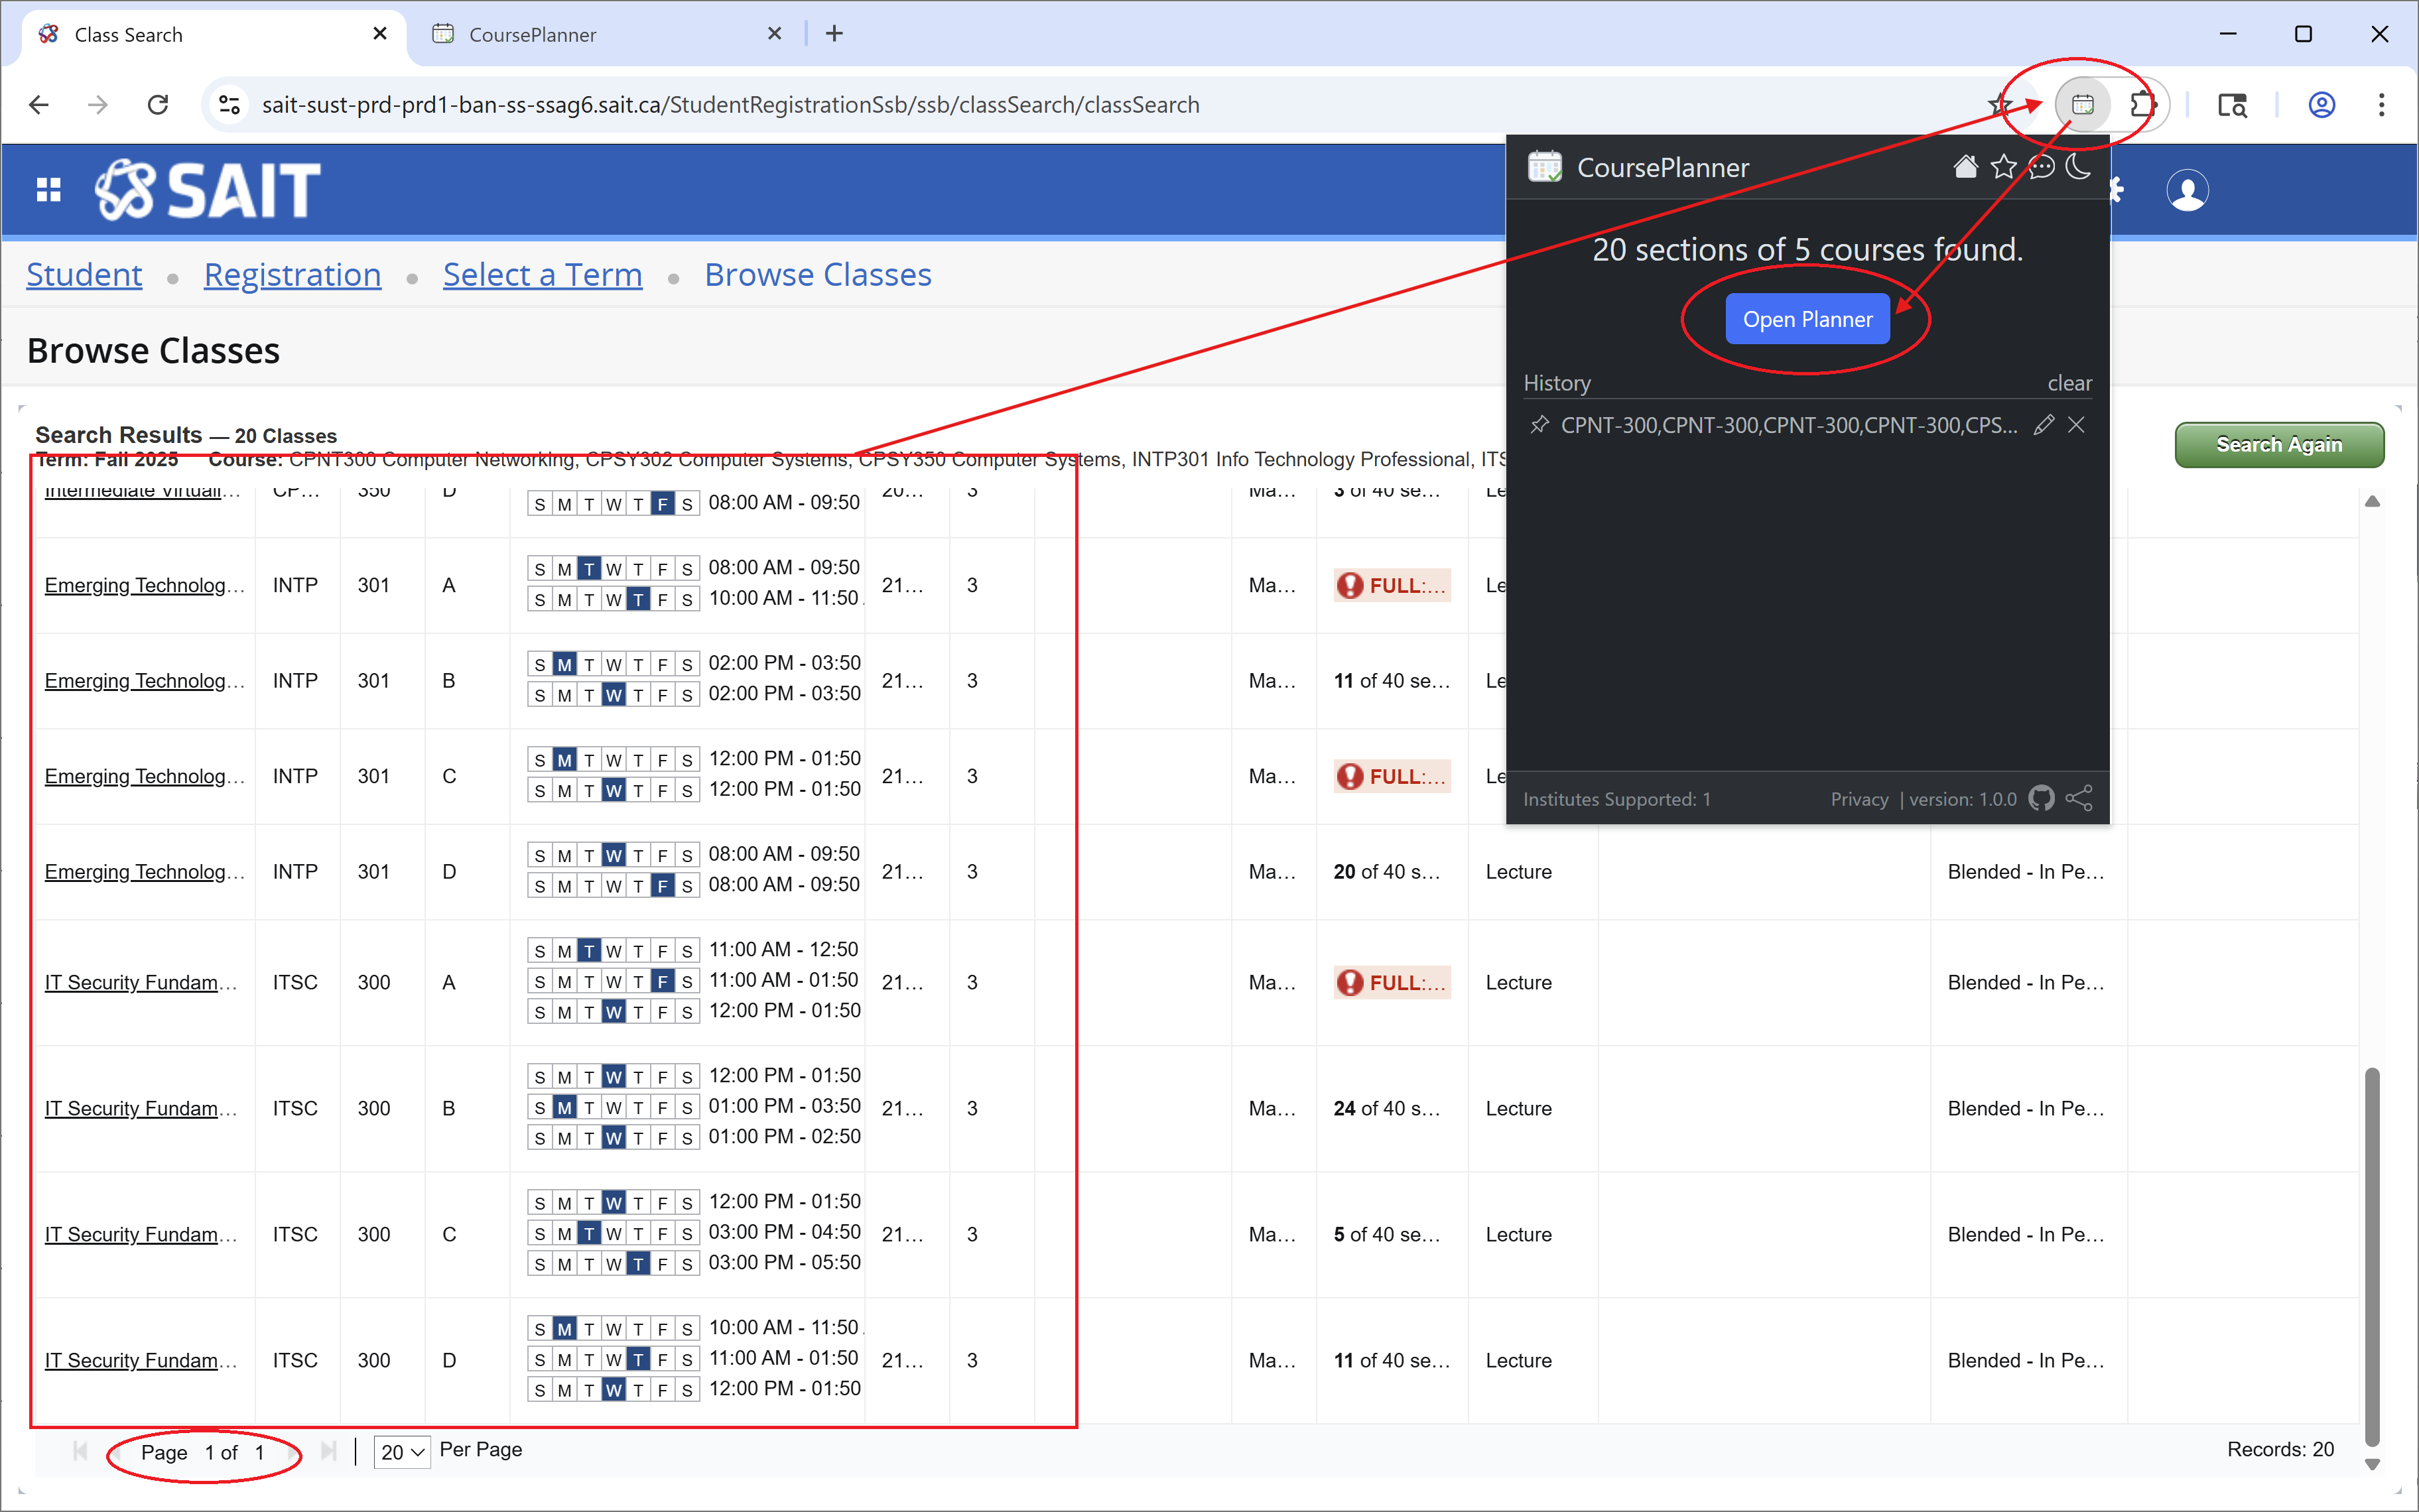Screen dimensions: 2419x1512
Task: Go to the Registration breadcrumb link
Action: tap(292, 275)
